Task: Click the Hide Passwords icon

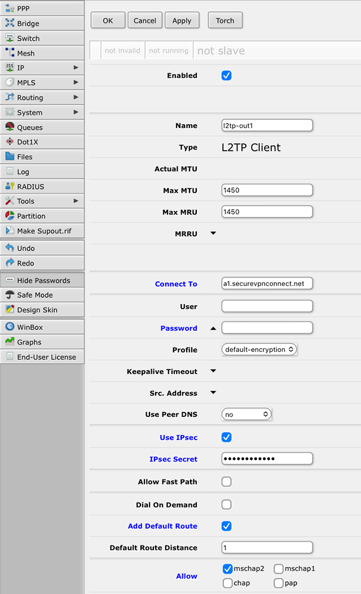Action: 10,280
